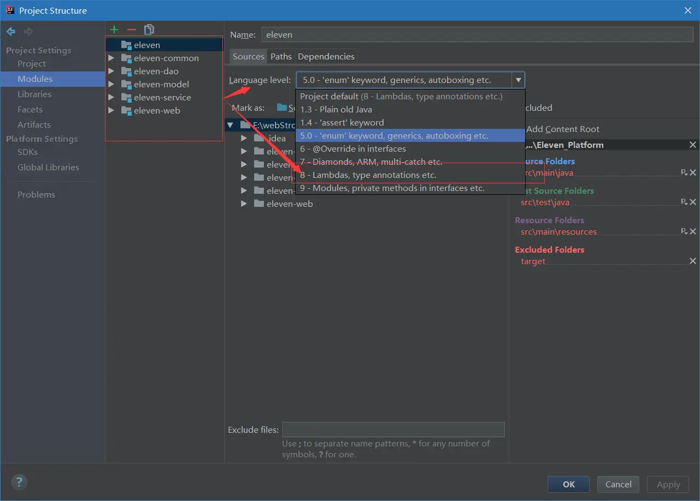The height and width of the screenshot is (501, 700).
Task: Copy the selected module
Action: pyautogui.click(x=149, y=29)
